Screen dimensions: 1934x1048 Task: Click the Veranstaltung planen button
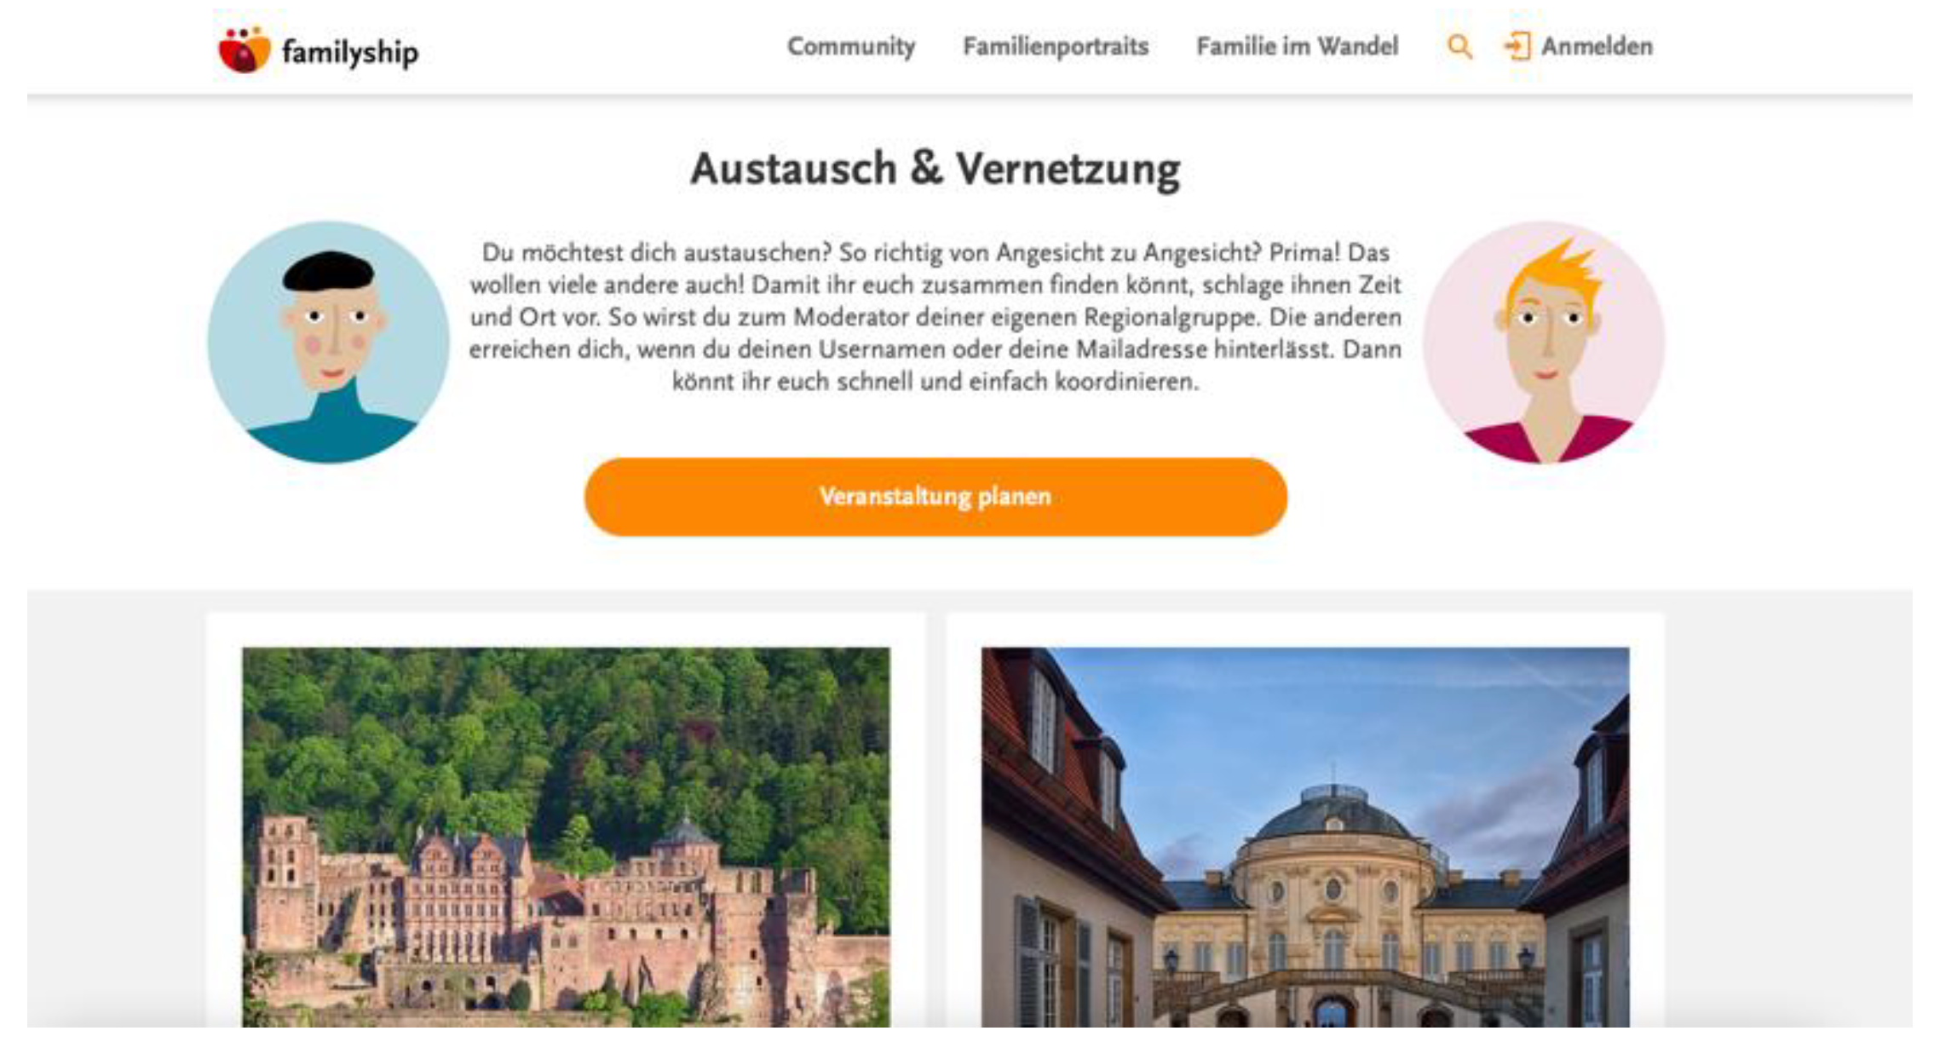point(935,497)
